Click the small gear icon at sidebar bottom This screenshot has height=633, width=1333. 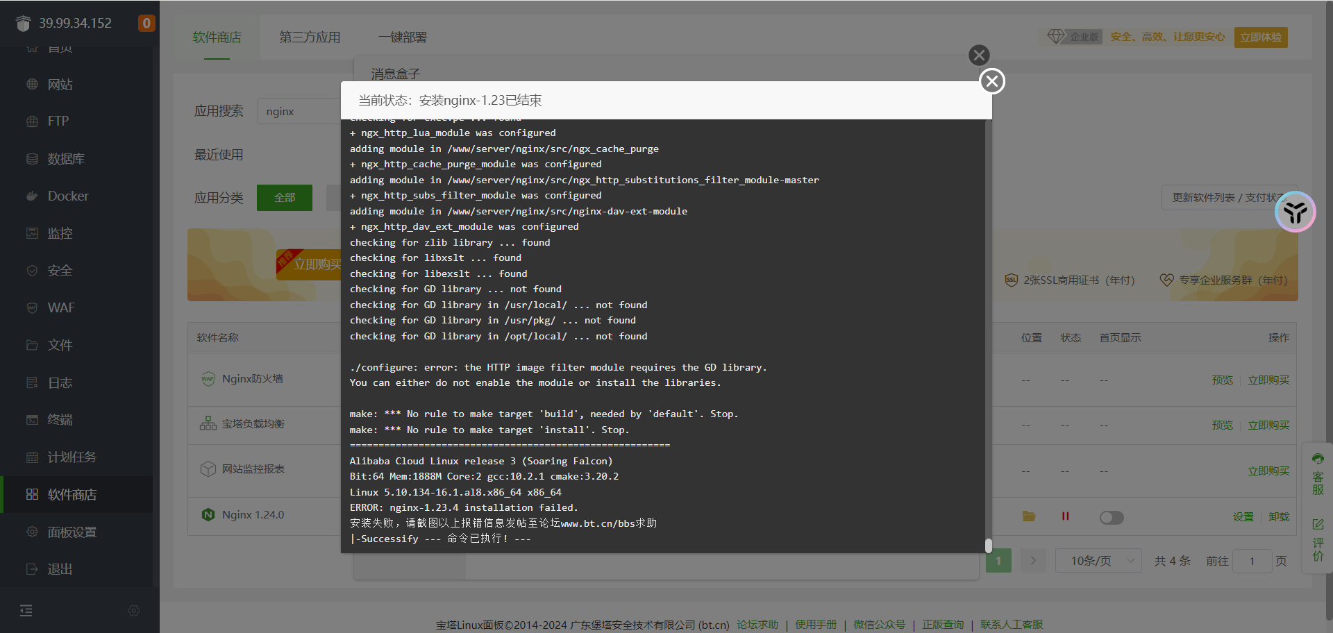click(x=134, y=611)
